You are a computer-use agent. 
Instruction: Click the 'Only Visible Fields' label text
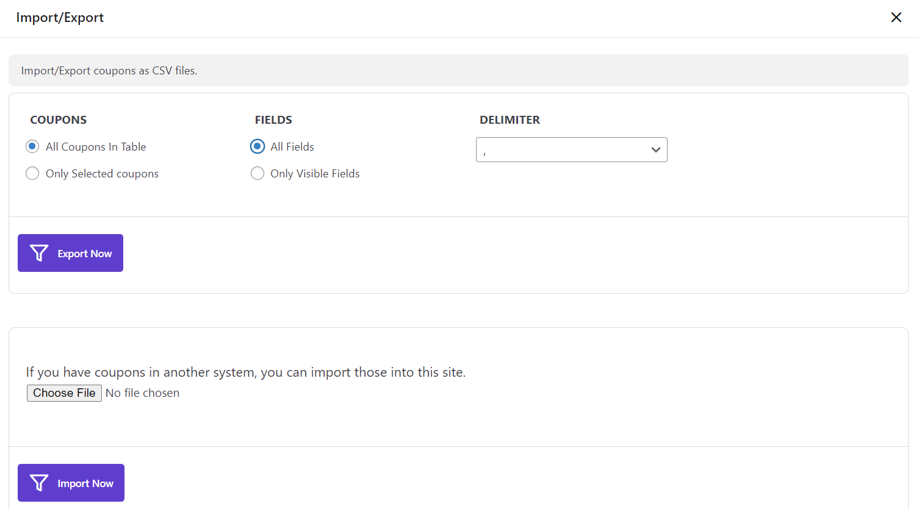315,174
